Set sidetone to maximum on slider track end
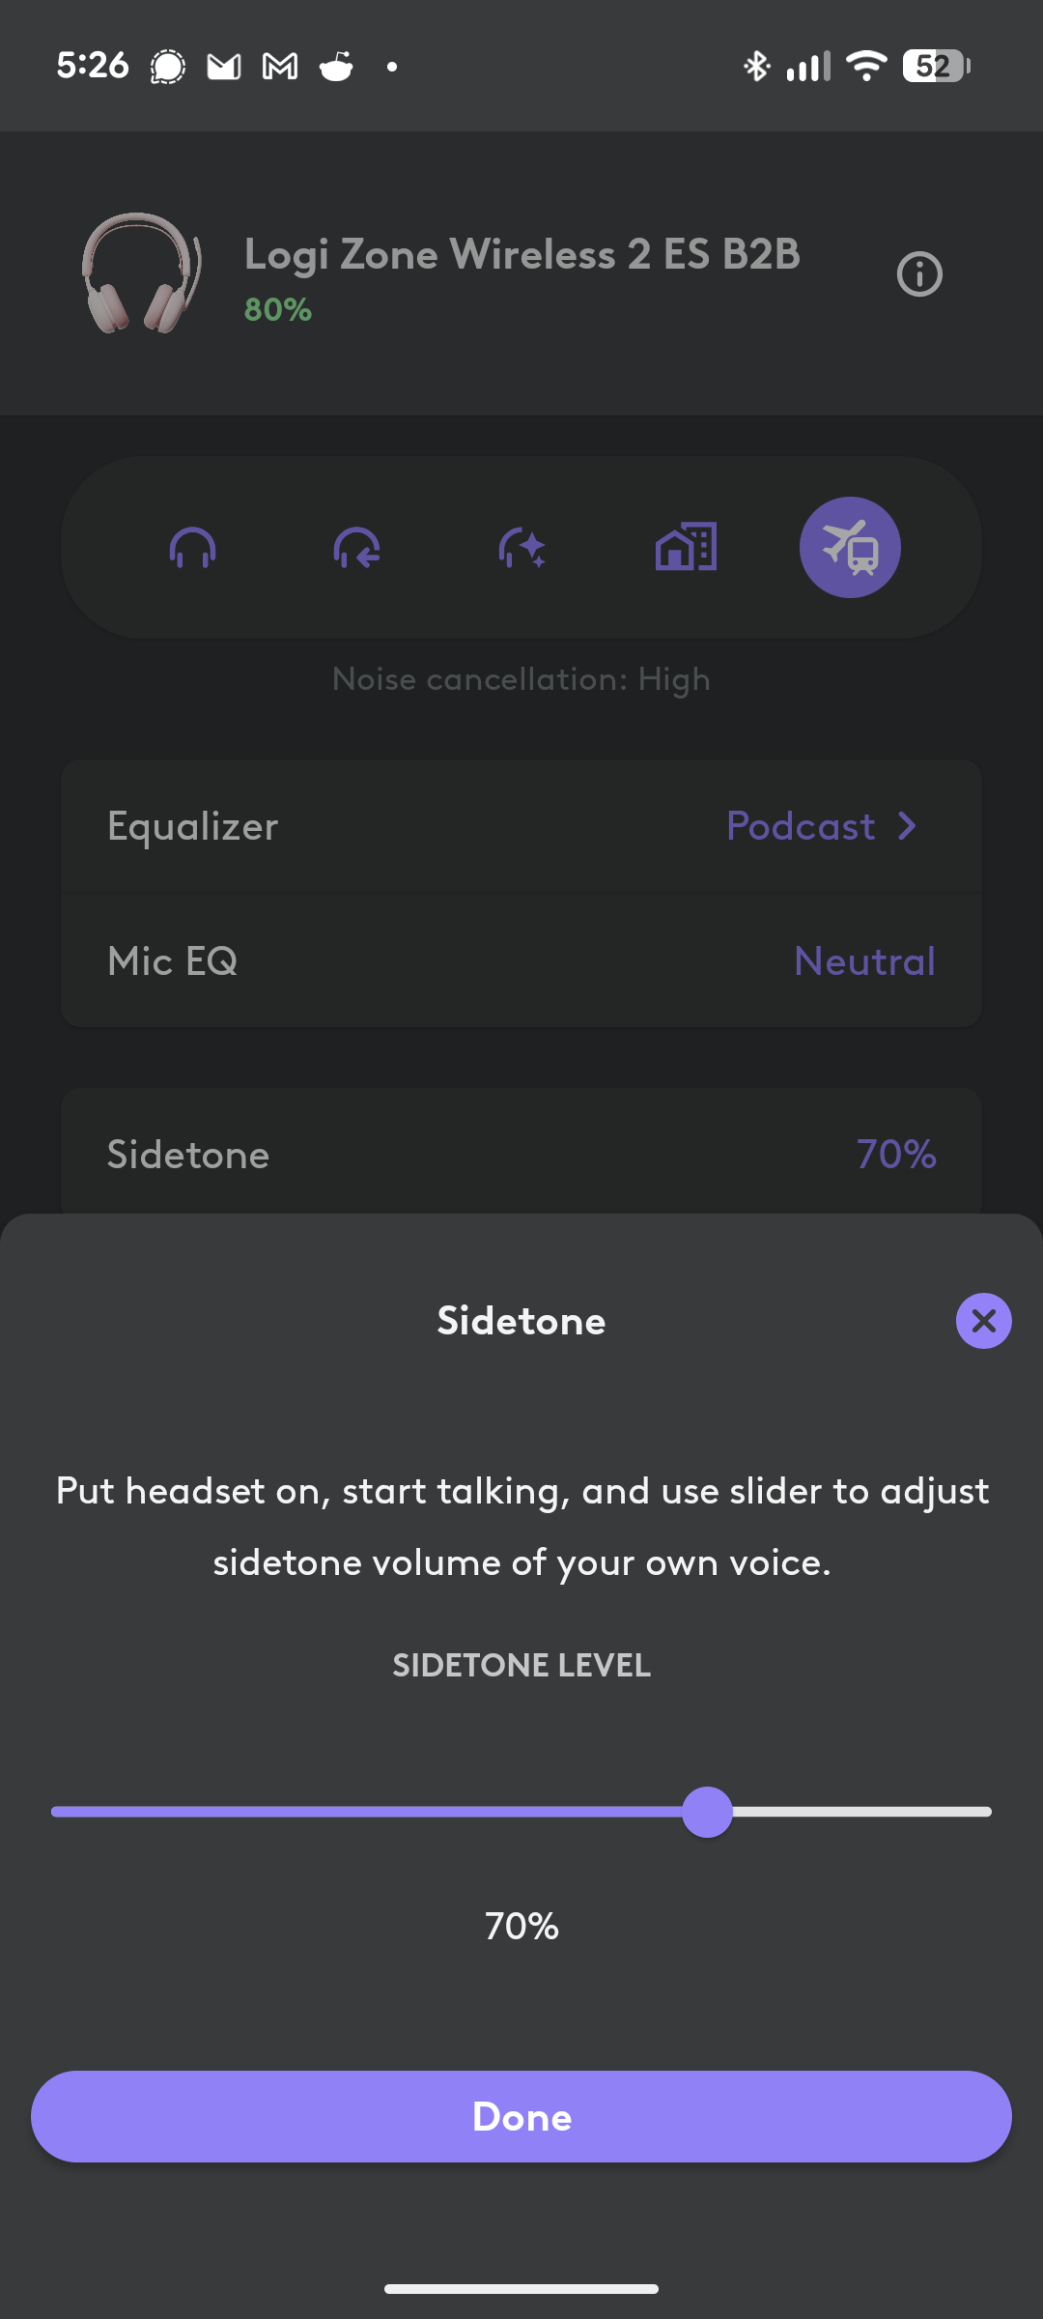 (985, 1812)
